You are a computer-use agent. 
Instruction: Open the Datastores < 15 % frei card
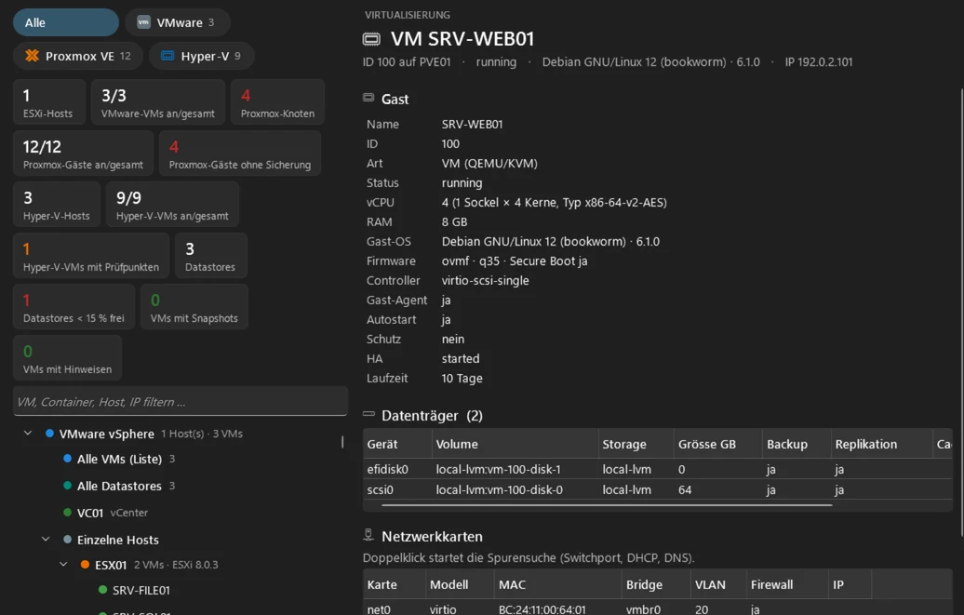click(74, 306)
